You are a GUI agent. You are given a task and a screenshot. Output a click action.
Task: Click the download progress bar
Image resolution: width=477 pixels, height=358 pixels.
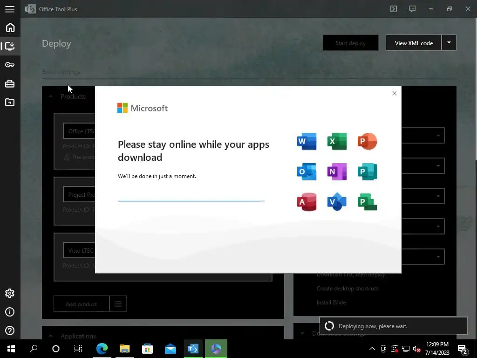[191, 201]
